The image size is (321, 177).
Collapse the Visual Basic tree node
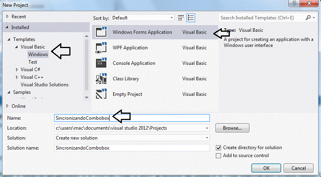coord(16,47)
